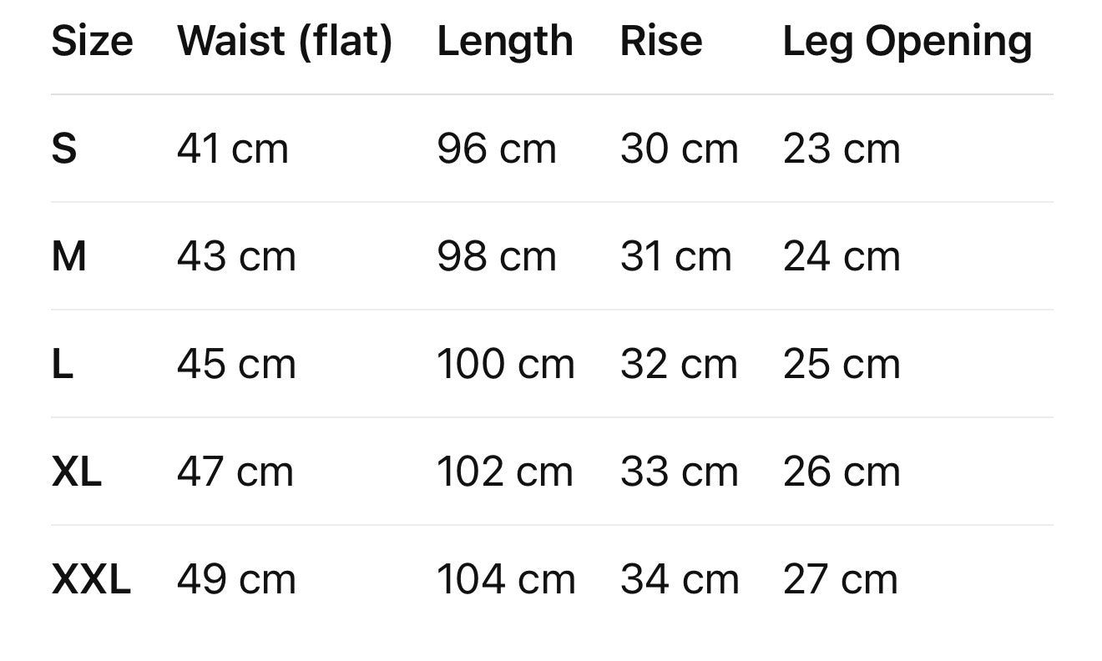This screenshot has height=661, width=1102.
Task: Click the Waist (flat) column header
Action: click(285, 41)
